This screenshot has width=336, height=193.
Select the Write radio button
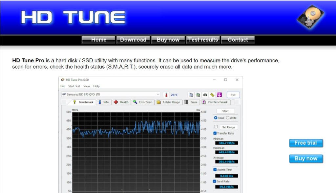(x=228, y=118)
